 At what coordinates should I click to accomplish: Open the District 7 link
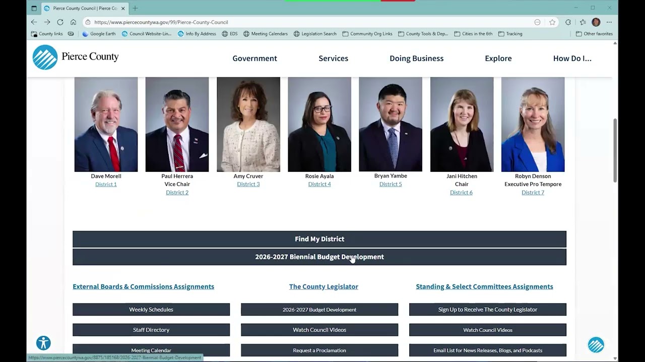tap(533, 193)
